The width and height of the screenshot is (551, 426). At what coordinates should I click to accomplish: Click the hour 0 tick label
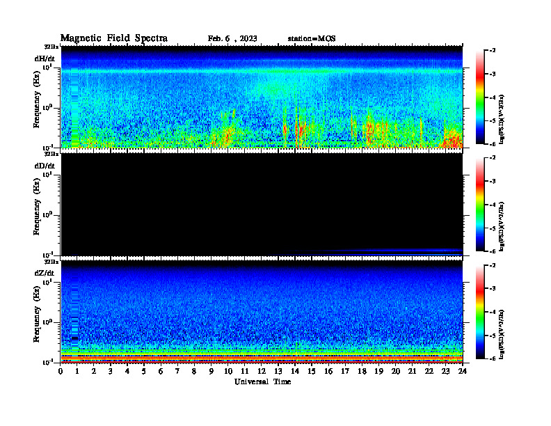[61, 372]
